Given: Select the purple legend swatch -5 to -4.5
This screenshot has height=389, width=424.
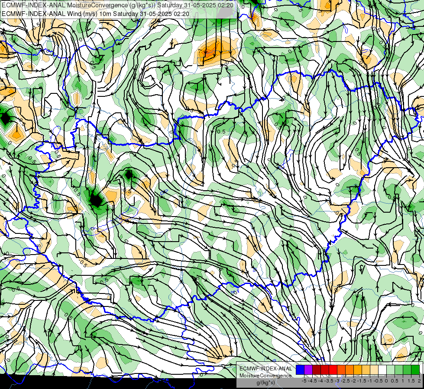Looking at the screenshot, I should click(308, 370).
